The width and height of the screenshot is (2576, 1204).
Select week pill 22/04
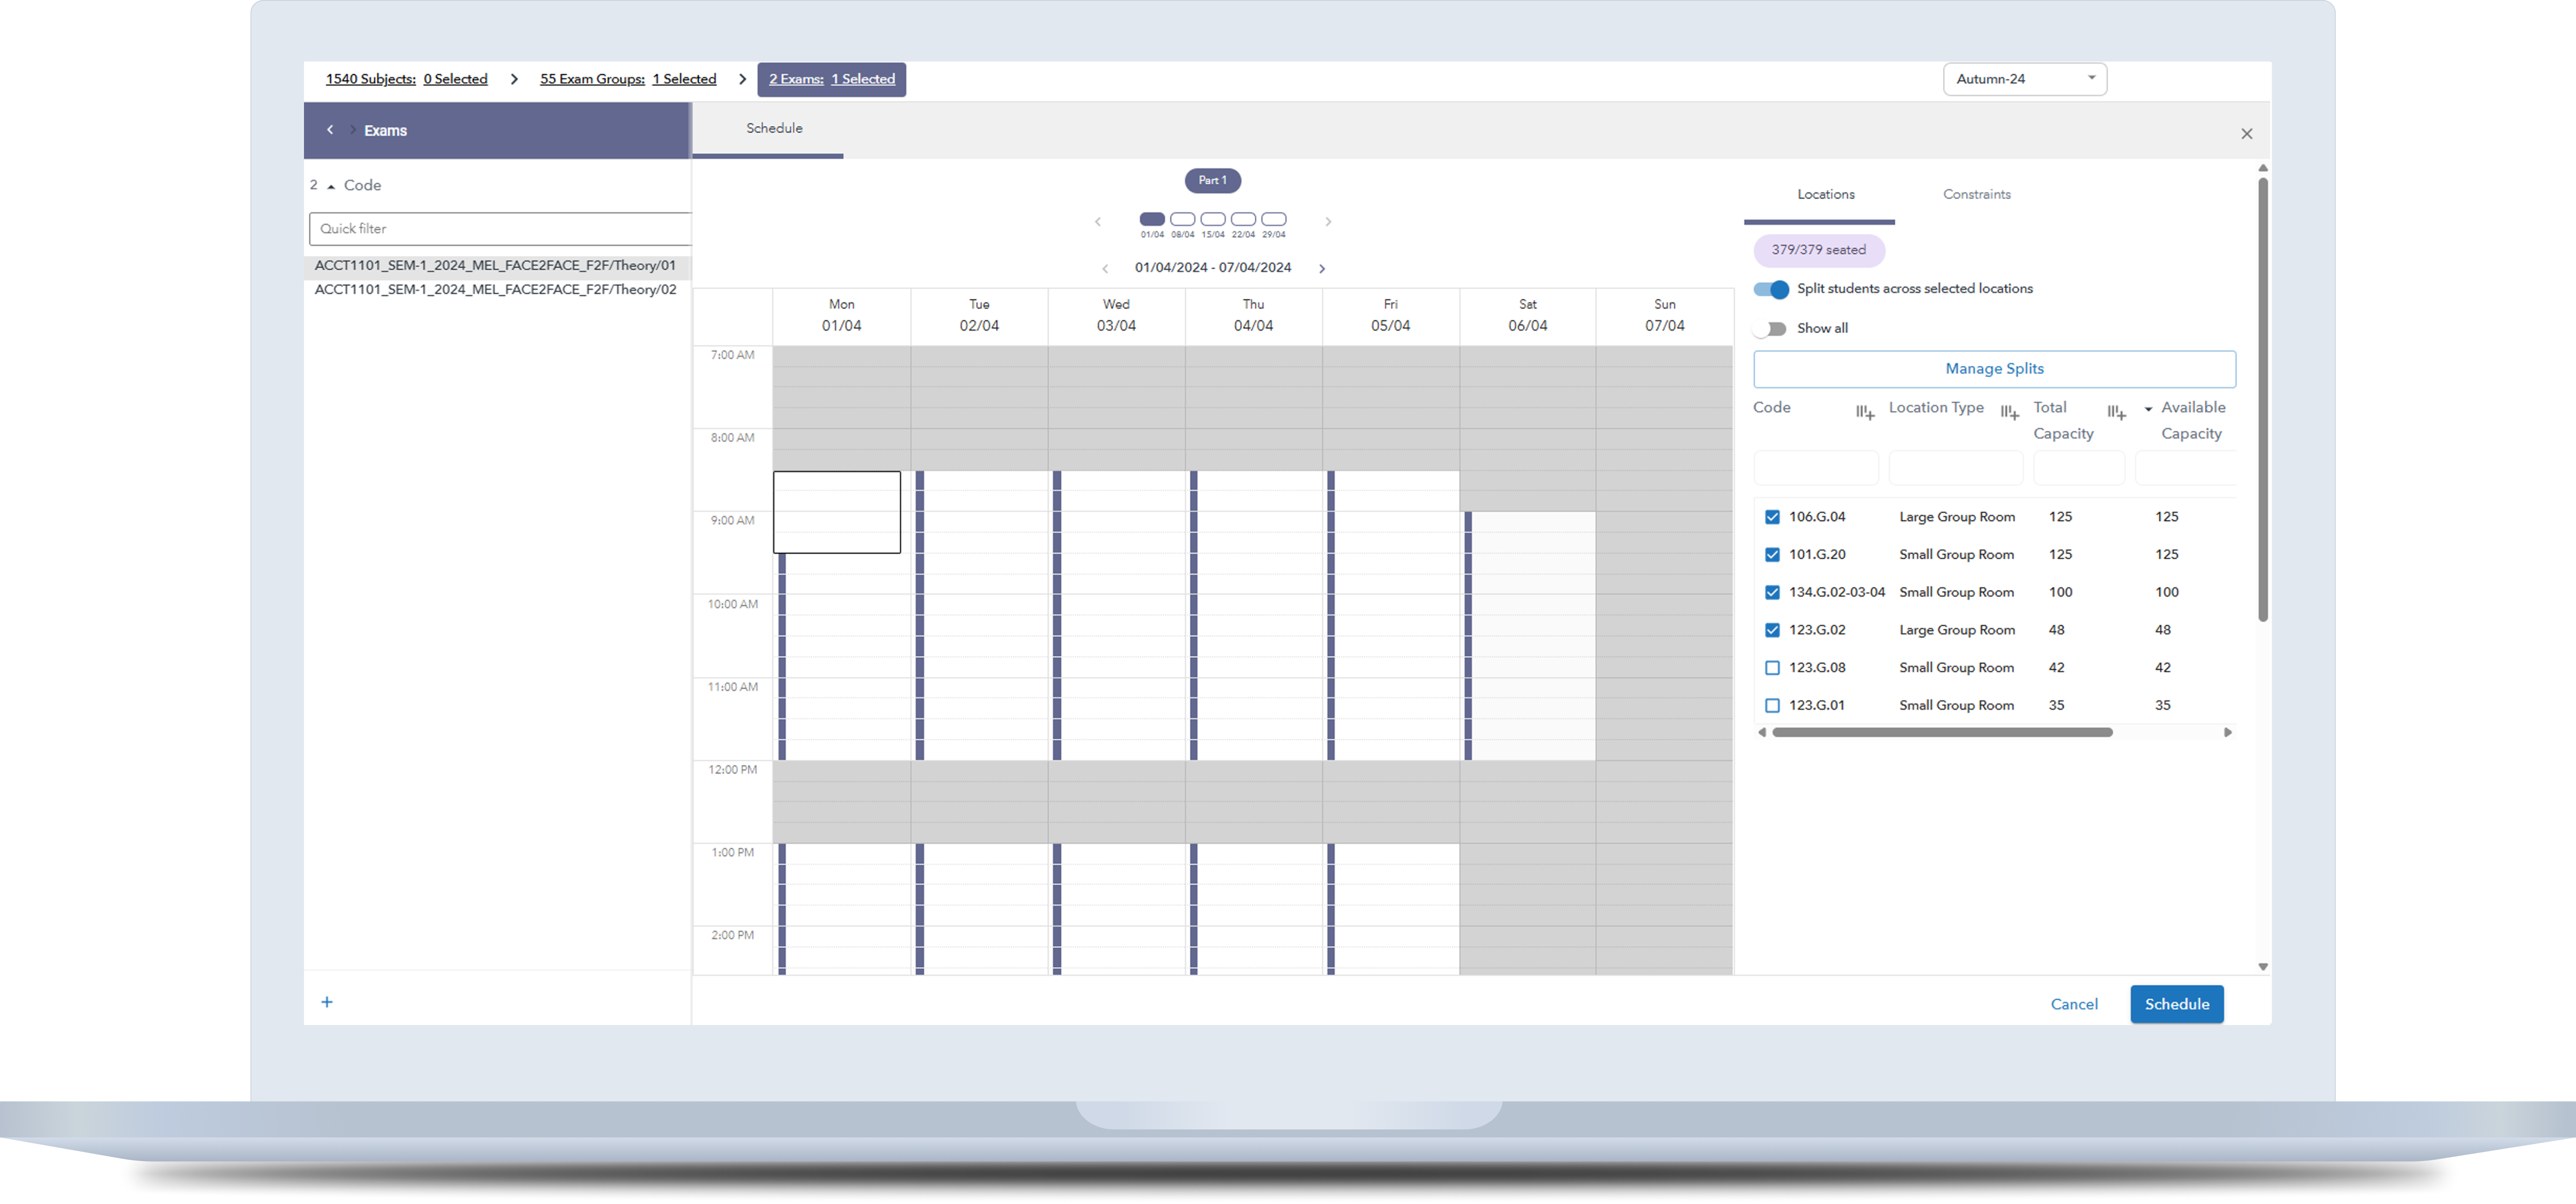1243,219
